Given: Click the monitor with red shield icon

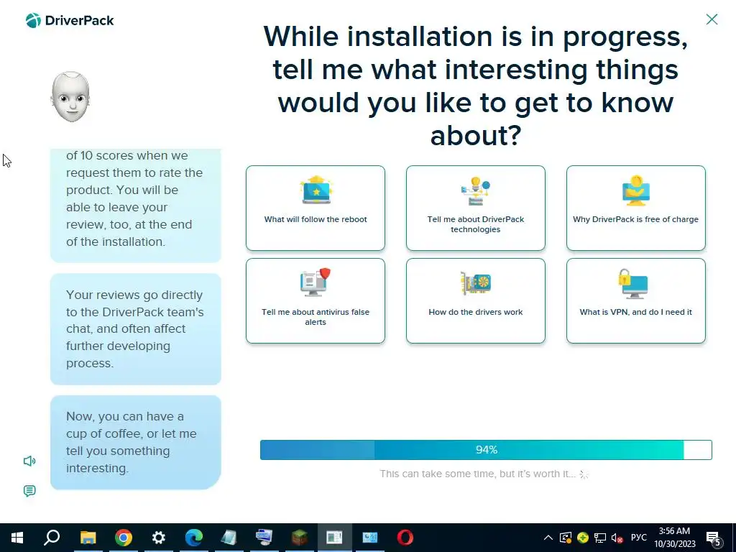Looking at the screenshot, I should point(316,282).
